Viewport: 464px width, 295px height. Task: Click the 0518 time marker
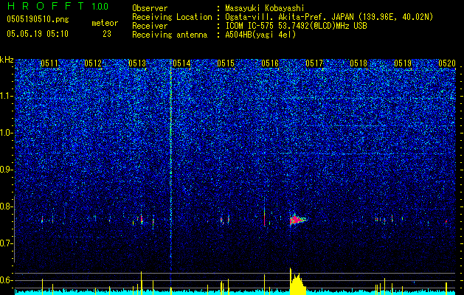pyautogui.click(x=359, y=63)
